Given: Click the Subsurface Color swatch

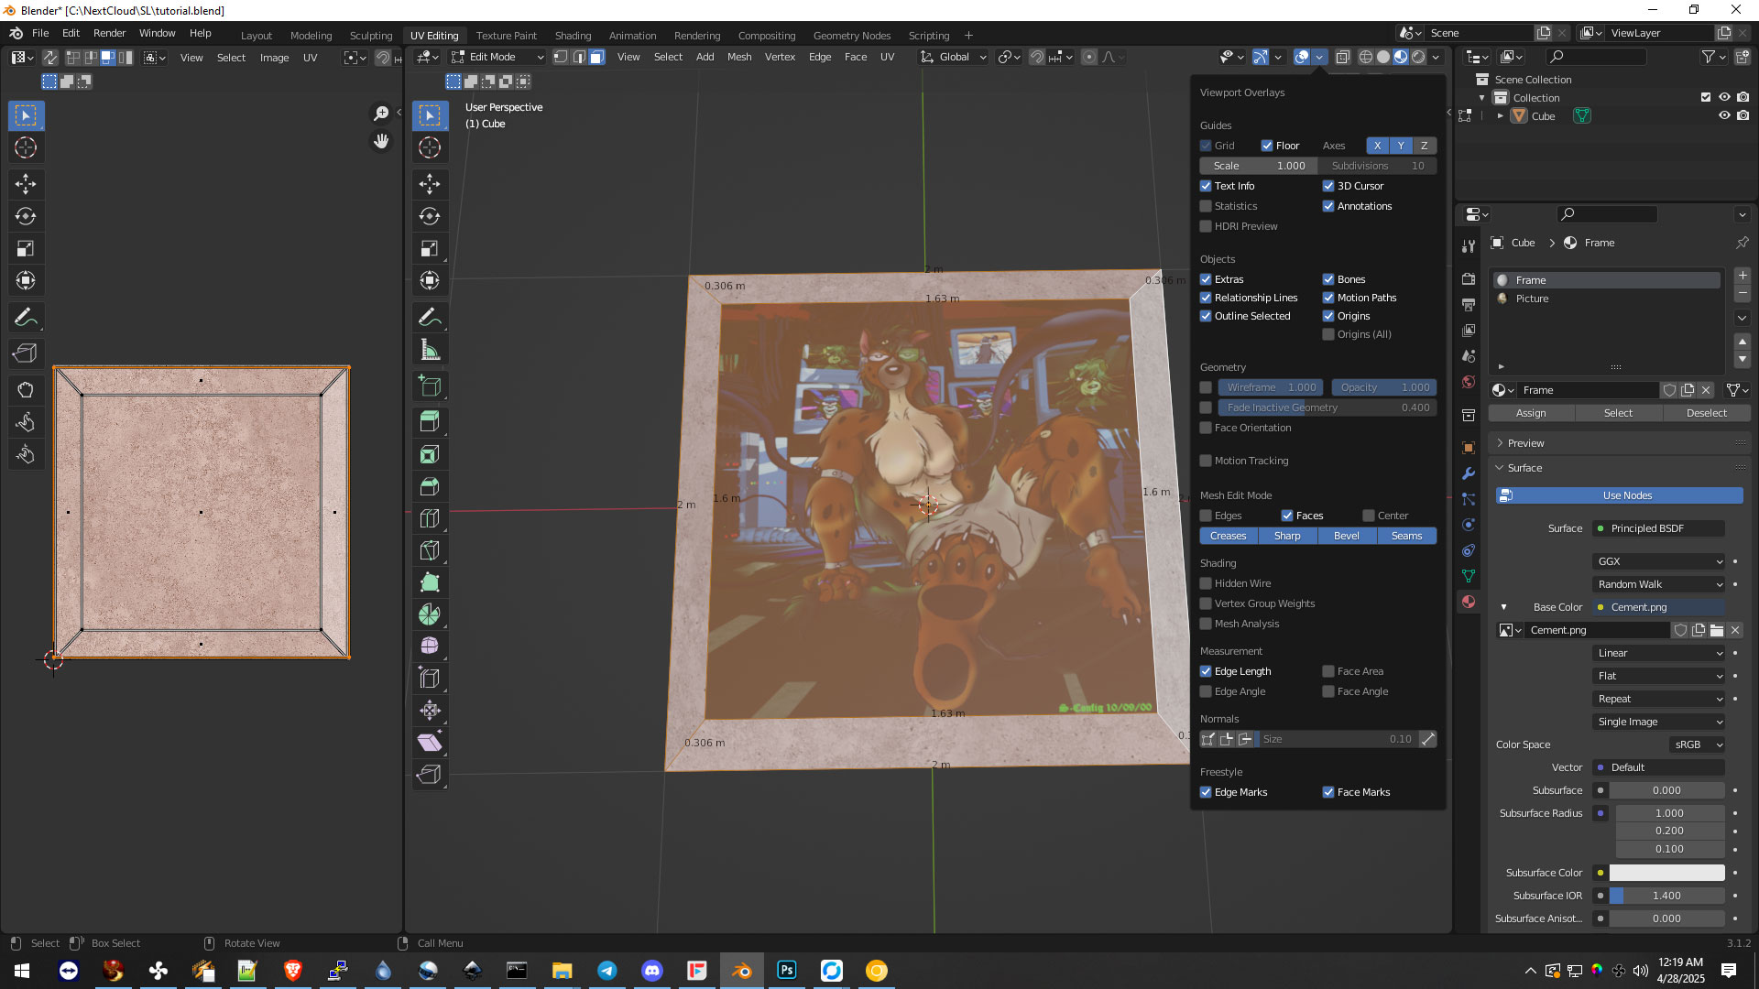Looking at the screenshot, I should pyautogui.click(x=1666, y=873).
